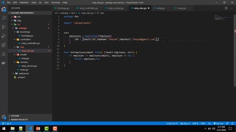Open the File menu
The width and height of the screenshot is (236, 132).
(x=8, y=3)
